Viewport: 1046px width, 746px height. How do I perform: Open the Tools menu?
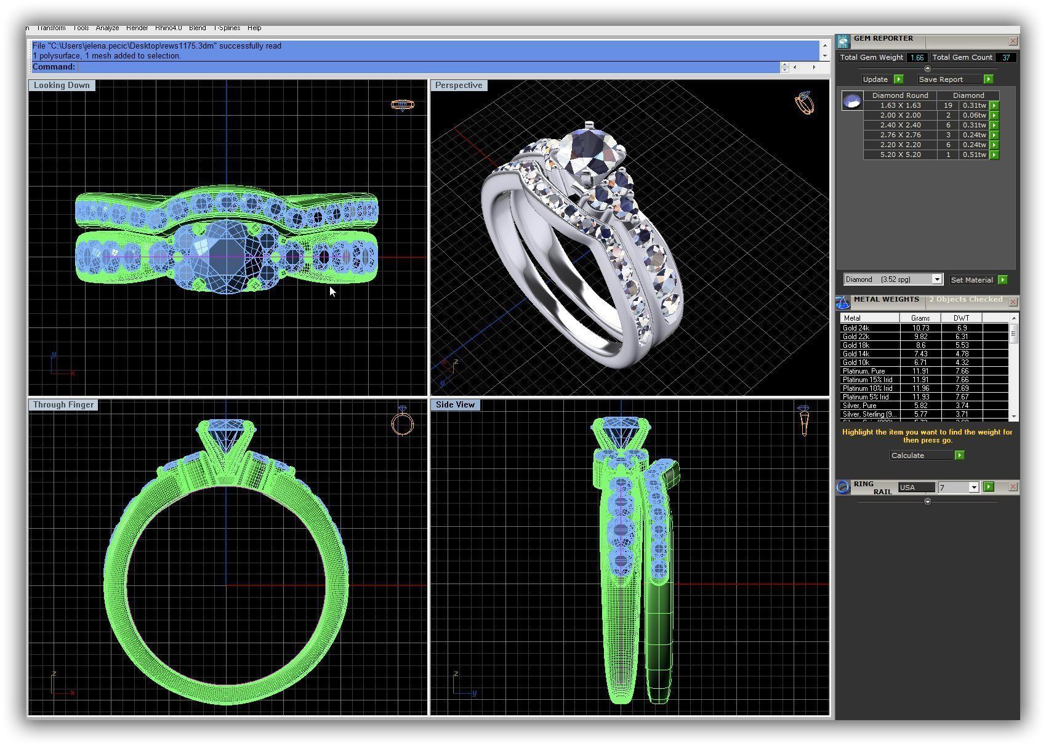(81, 28)
